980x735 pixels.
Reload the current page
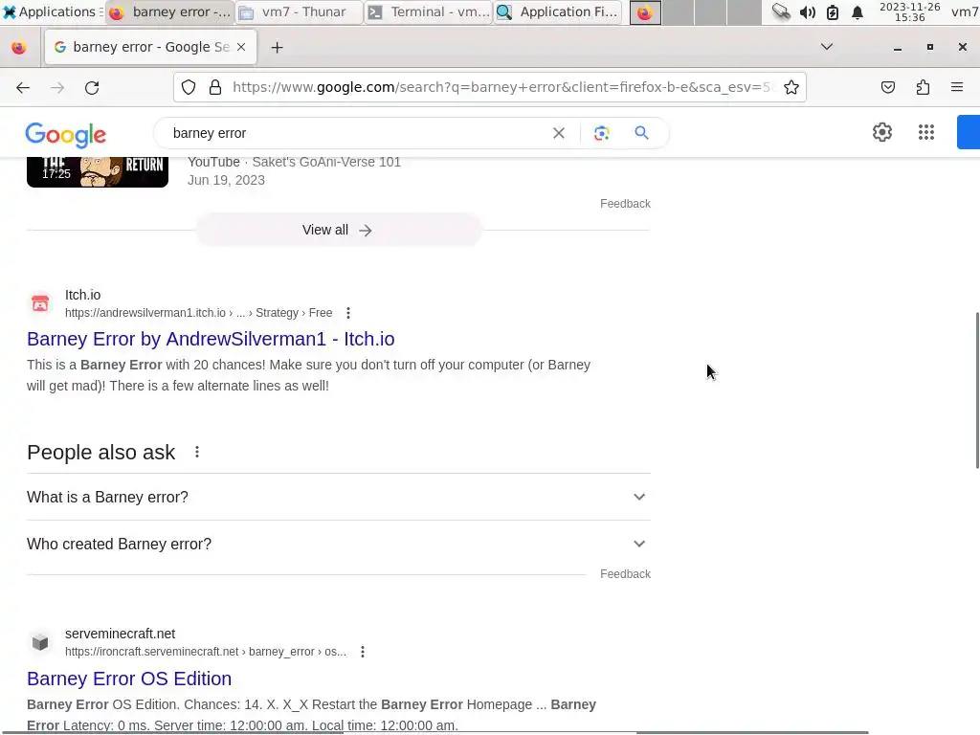coord(92,87)
